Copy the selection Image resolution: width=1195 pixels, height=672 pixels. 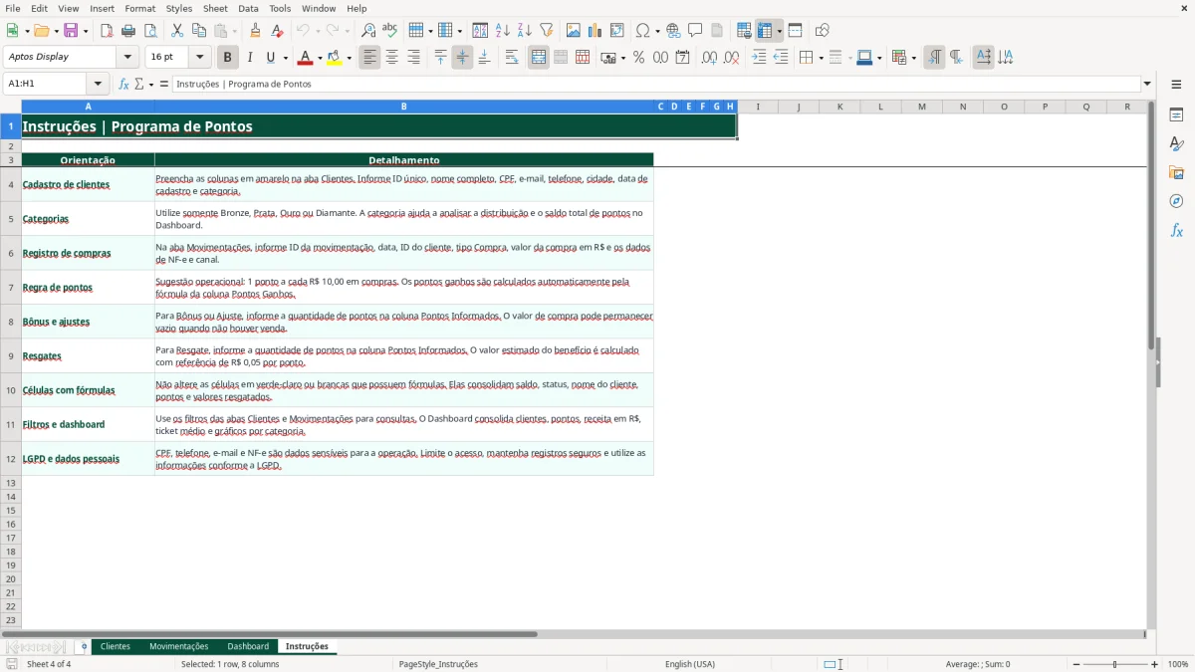(199, 31)
